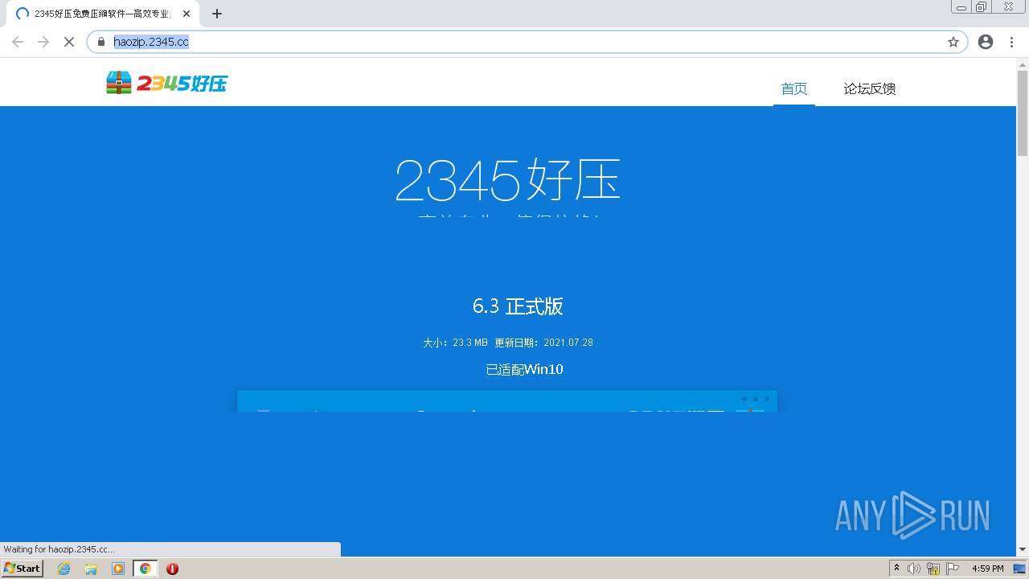Restore down the Chrome window
The height and width of the screenshot is (579, 1029).
982,6
